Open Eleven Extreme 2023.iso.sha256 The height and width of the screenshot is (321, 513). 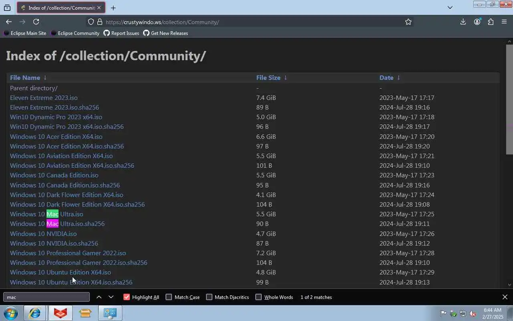[55, 107]
